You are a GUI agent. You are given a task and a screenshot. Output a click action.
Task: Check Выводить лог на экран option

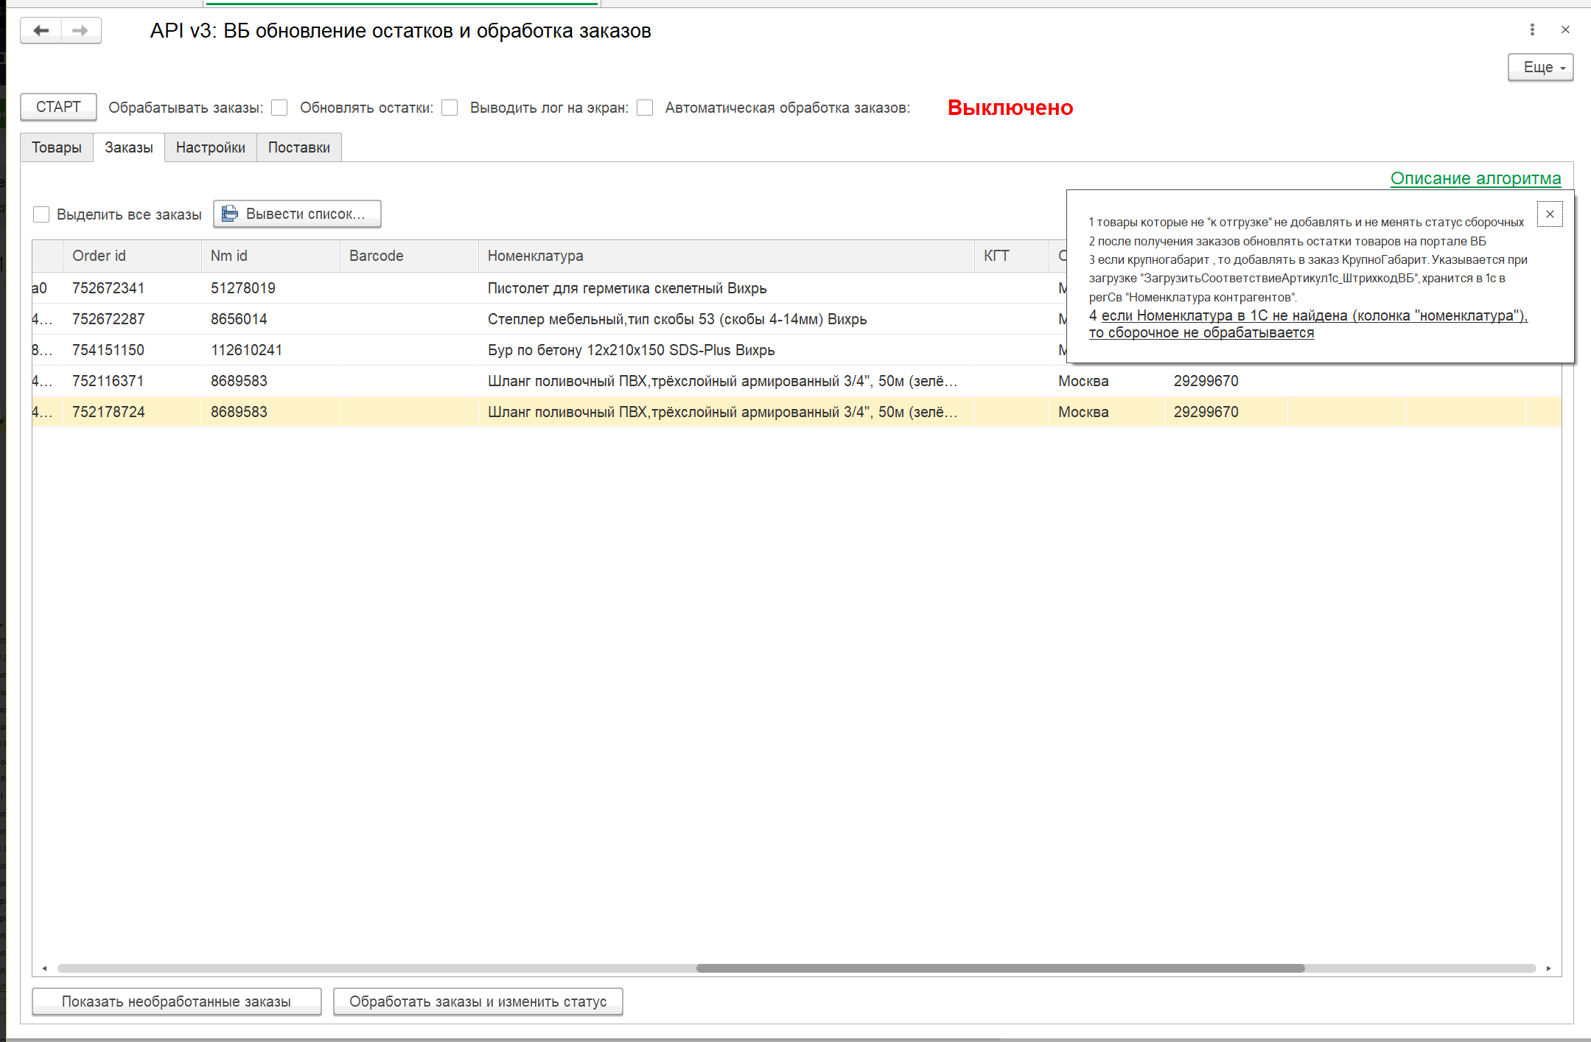[x=645, y=108]
